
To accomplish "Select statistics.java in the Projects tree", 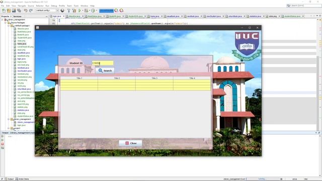I will [23, 110].
